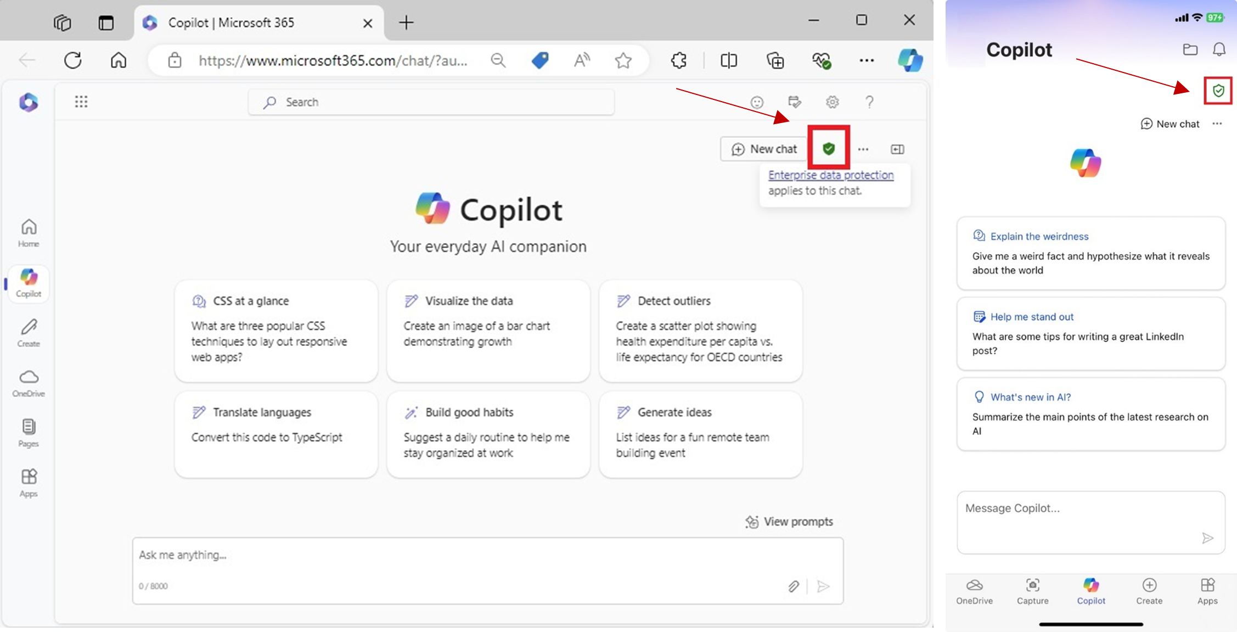
Task: Choose the What's new in AI mobile card
Action: [1091, 414]
